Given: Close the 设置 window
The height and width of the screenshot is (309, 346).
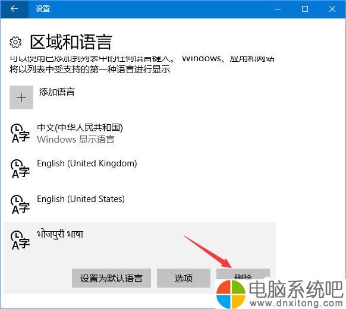Looking at the screenshot, I should click(332, 9).
